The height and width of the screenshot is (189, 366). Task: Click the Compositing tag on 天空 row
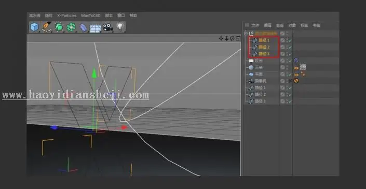tap(296, 68)
